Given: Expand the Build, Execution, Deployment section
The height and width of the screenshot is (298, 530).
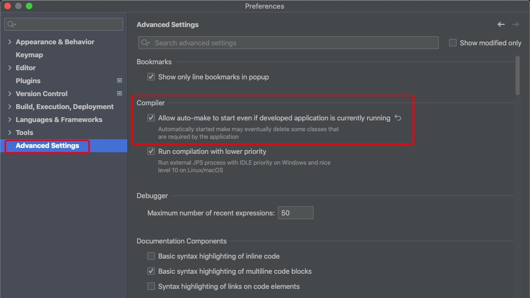Looking at the screenshot, I should (10, 106).
